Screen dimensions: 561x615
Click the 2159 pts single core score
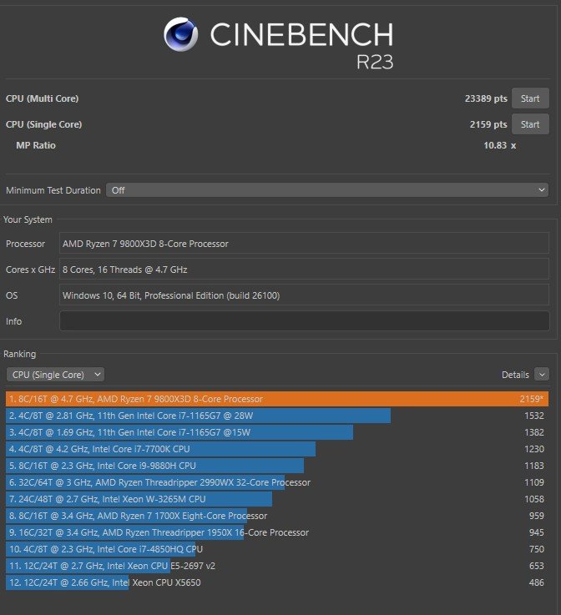pos(488,124)
